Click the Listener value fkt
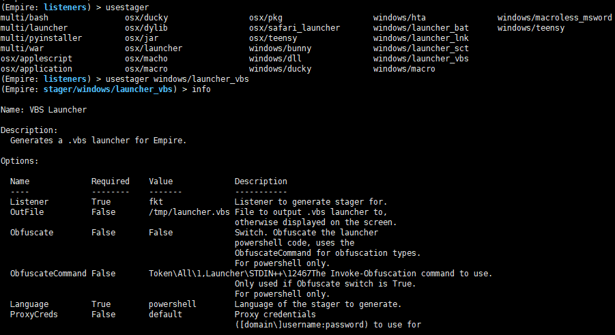The width and height of the screenshot is (615, 335). pyautogui.click(x=156, y=202)
